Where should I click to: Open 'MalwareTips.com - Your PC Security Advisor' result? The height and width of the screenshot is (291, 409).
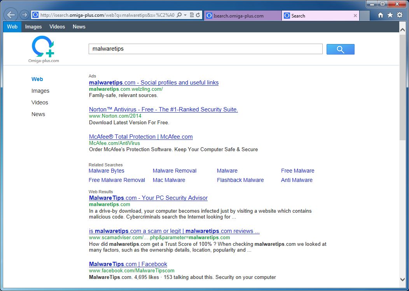coord(148,198)
